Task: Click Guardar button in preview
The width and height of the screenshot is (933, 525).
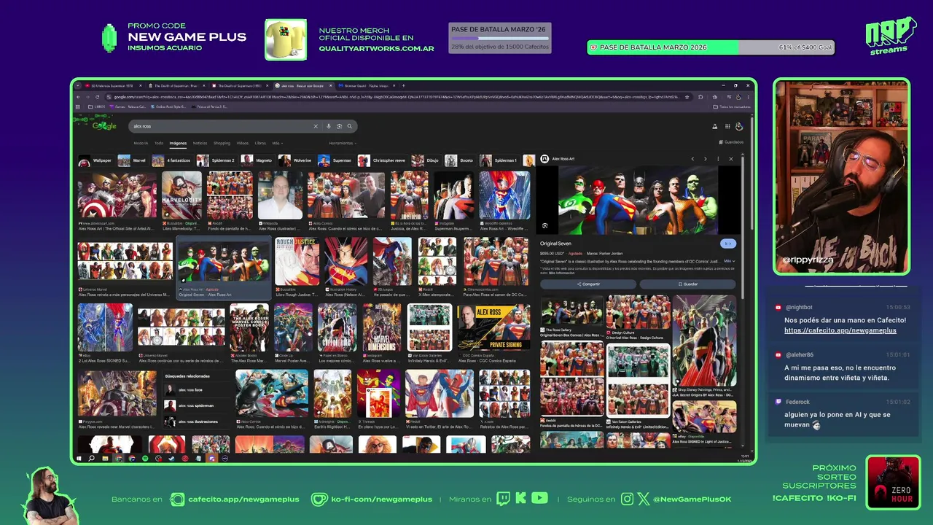Action: coord(688,284)
